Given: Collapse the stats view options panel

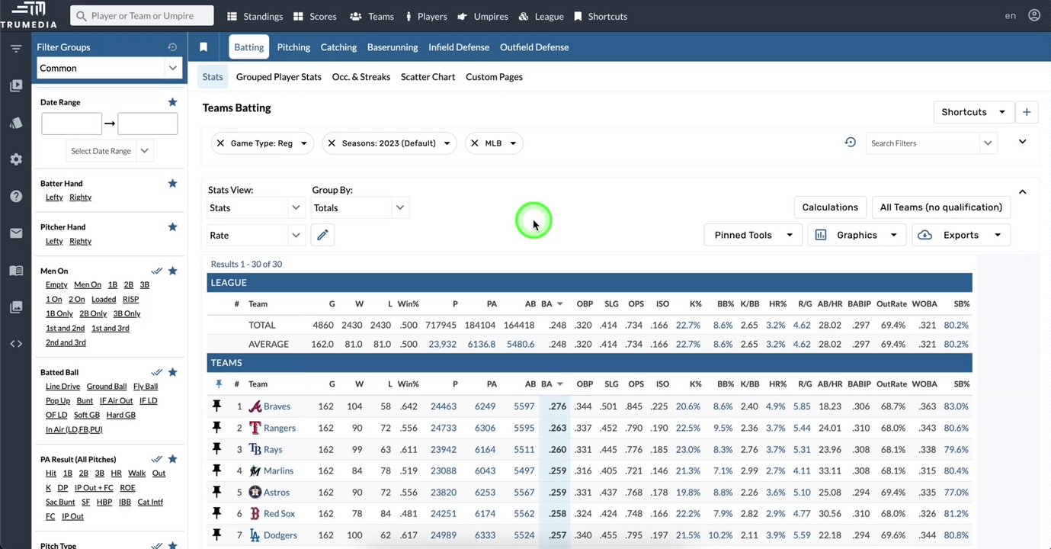Looking at the screenshot, I should 1022,192.
